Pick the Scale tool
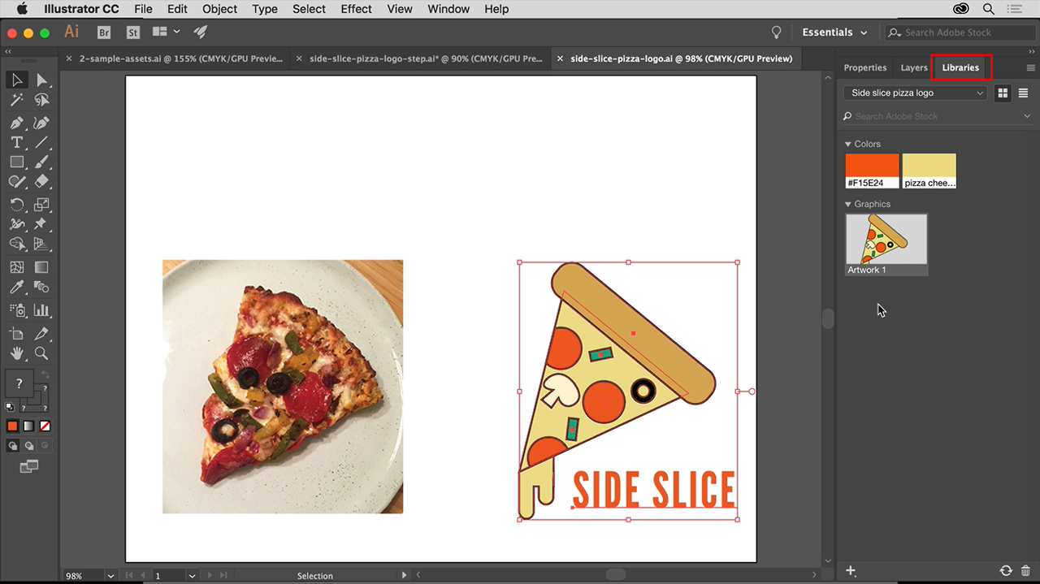 (41, 205)
